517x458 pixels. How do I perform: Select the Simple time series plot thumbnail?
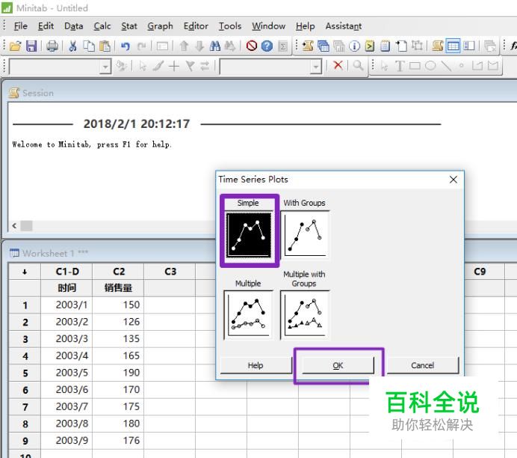(250, 235)
